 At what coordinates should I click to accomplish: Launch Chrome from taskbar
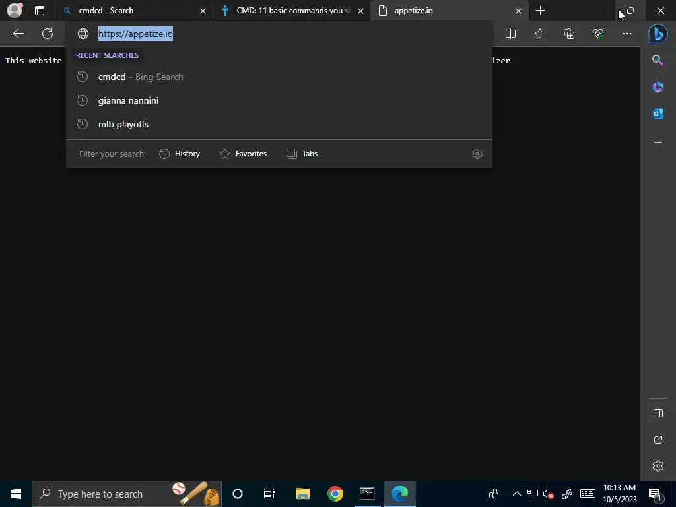point(335,494)
